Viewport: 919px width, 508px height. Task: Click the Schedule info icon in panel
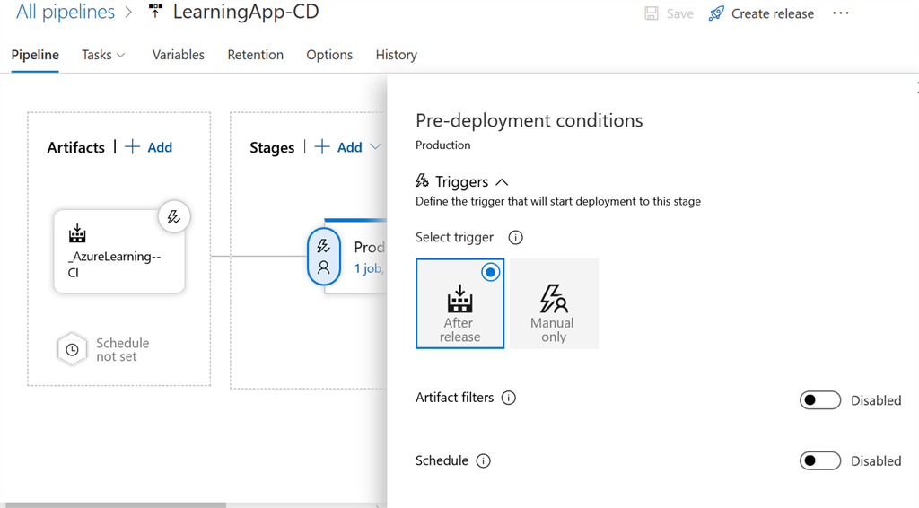pos(483,461)
